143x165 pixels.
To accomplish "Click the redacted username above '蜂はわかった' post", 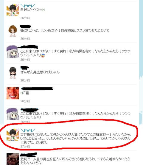I will (26, 26).
